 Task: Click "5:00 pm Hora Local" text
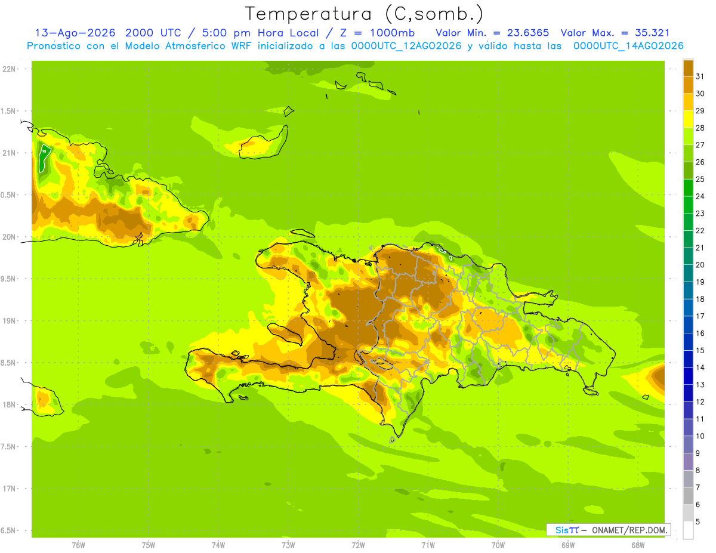(261, 33)
